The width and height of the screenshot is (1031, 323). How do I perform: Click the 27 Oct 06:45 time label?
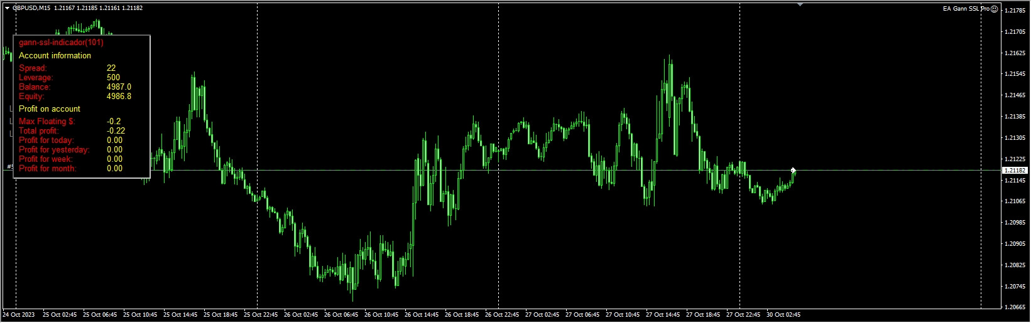[582, 315]
